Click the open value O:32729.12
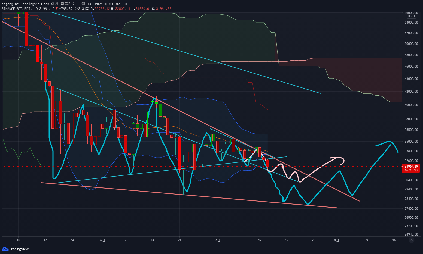The height and width of the screenshot is (254, 423). 100,9
